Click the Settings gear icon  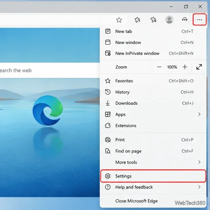click(108, 176)
